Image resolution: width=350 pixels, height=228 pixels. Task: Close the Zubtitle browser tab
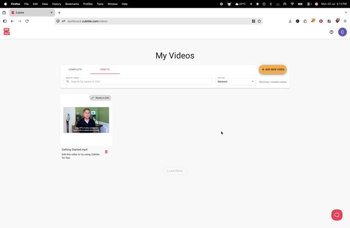point(51,13)
